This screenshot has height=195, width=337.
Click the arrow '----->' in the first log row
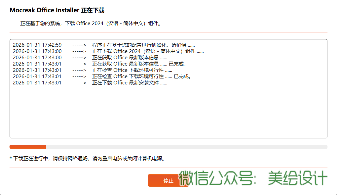[79, 45]
